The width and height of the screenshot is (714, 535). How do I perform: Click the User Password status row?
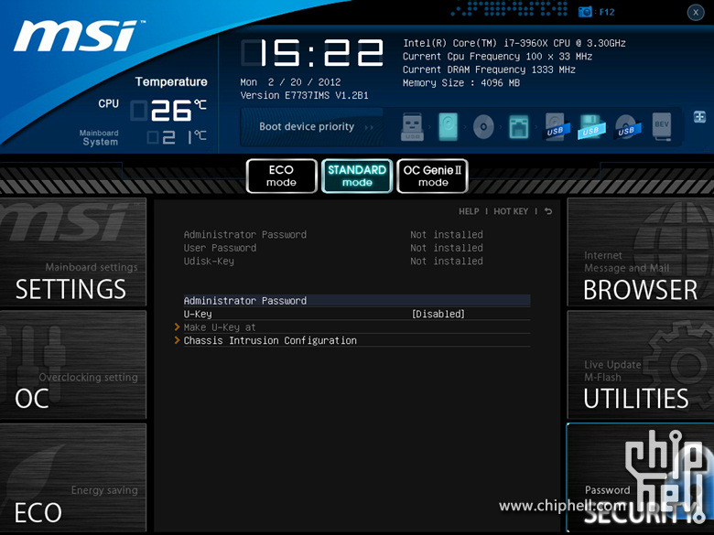pyautogui.click(x=333, y=248)
